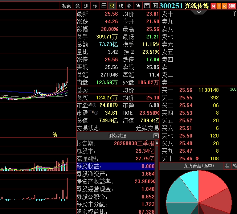Screen dimensions: 237x214
Task: Click the 买七 price 25.50
Action: (186, 136)
